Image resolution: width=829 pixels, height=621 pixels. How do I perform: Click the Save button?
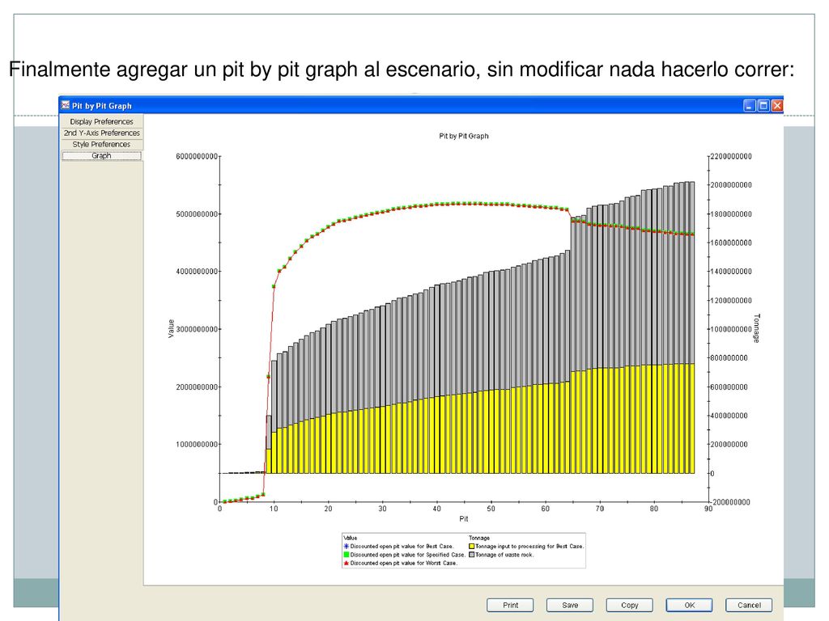[x=570, y=605]
